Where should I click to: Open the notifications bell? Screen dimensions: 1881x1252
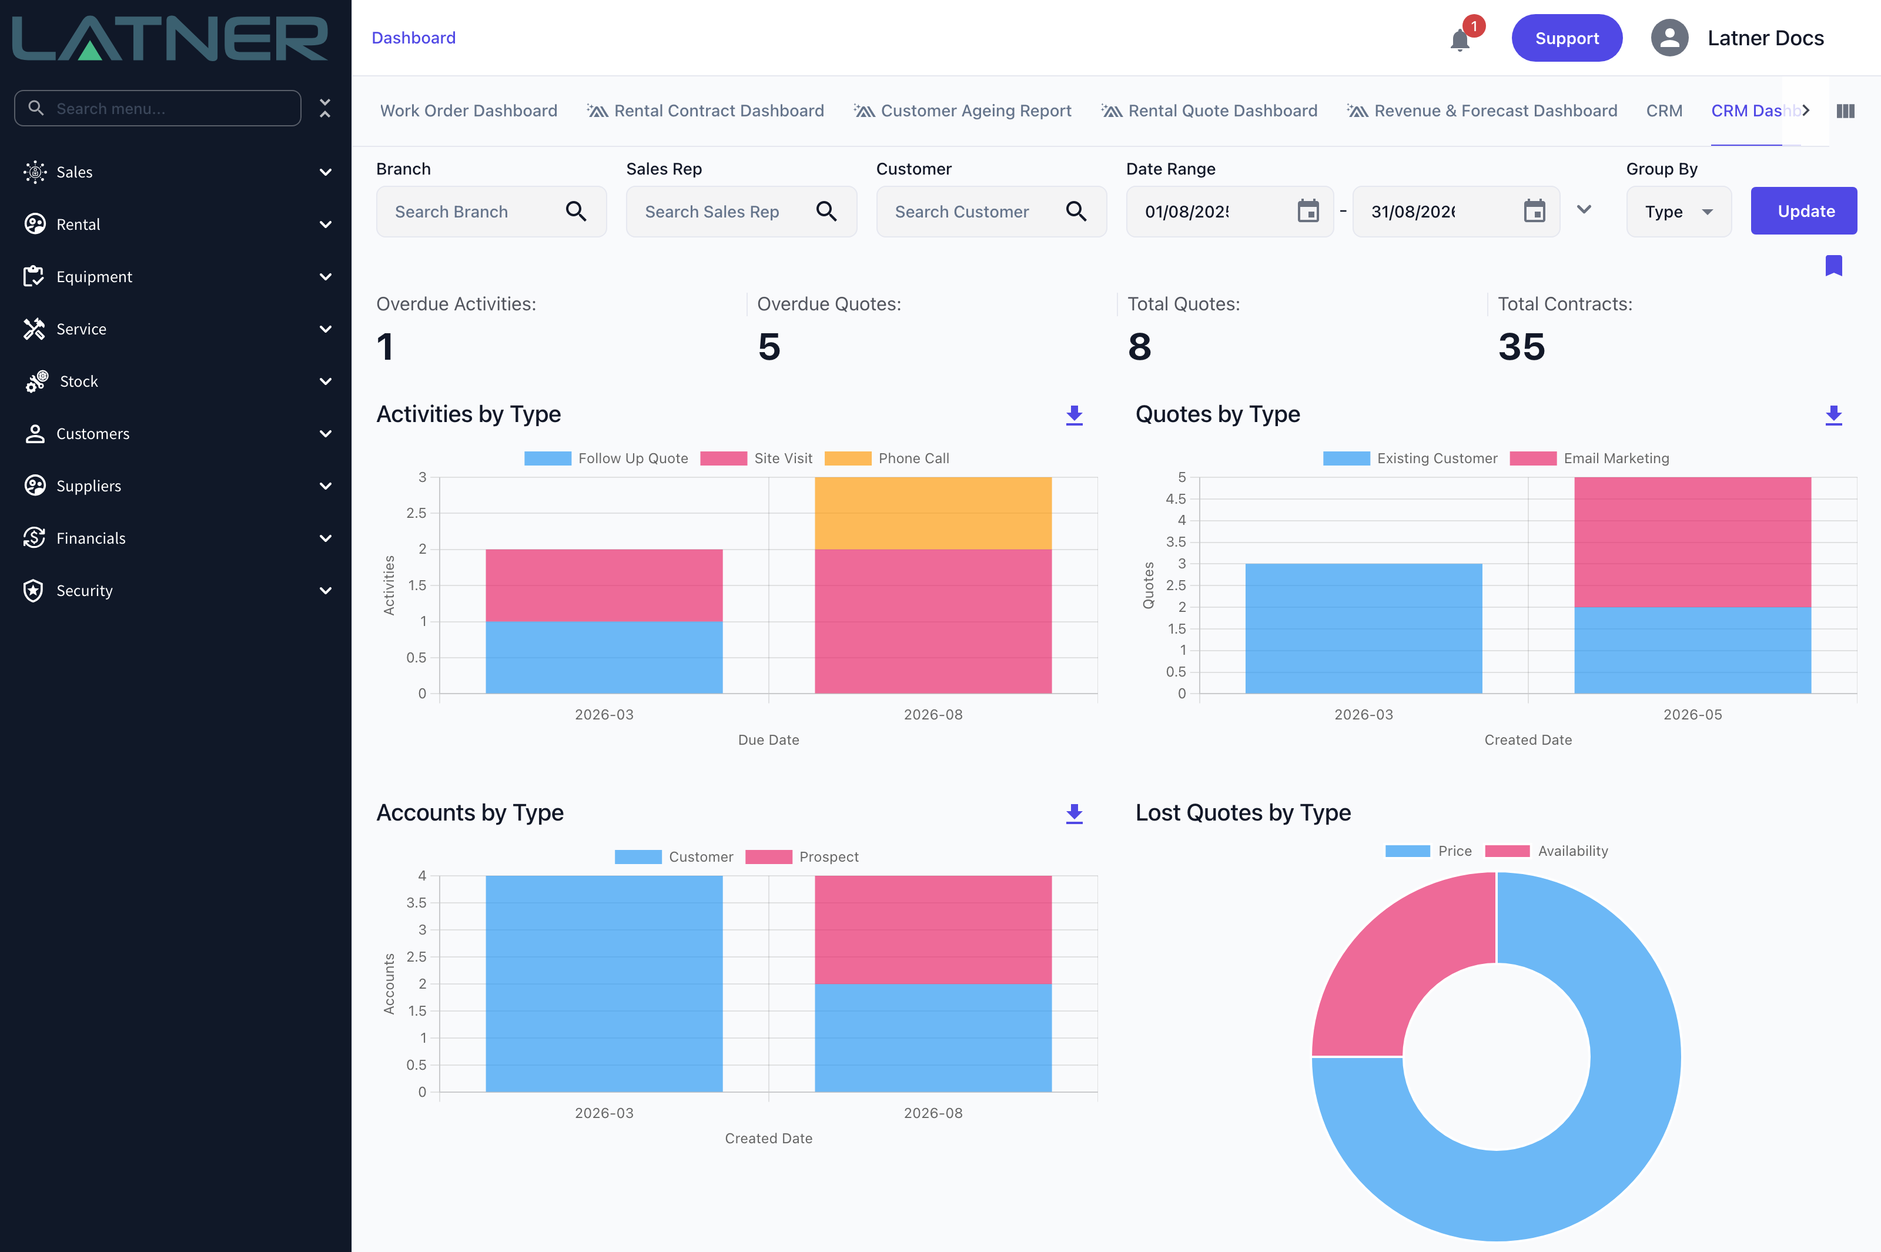coord(1460,39)
